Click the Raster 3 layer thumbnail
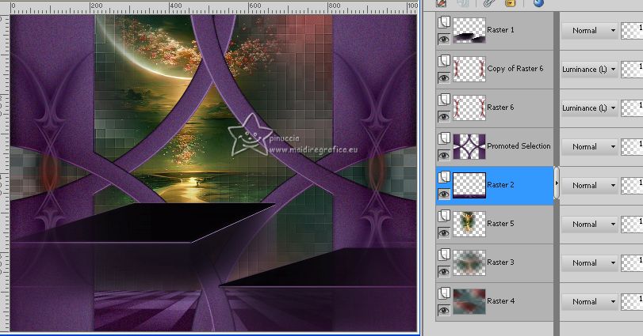Image resolution: width=643 pixels, height=336 pixels. pyautogui.click(x=469, y=262)
